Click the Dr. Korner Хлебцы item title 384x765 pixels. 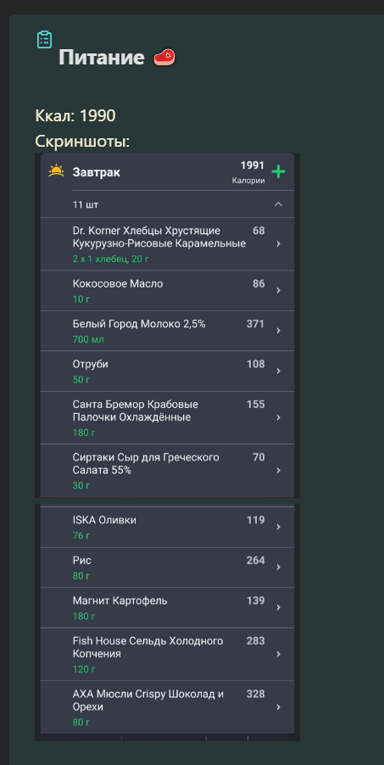159,237
